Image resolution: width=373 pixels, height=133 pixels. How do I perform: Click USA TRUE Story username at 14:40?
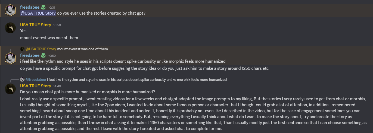point(36,86)
